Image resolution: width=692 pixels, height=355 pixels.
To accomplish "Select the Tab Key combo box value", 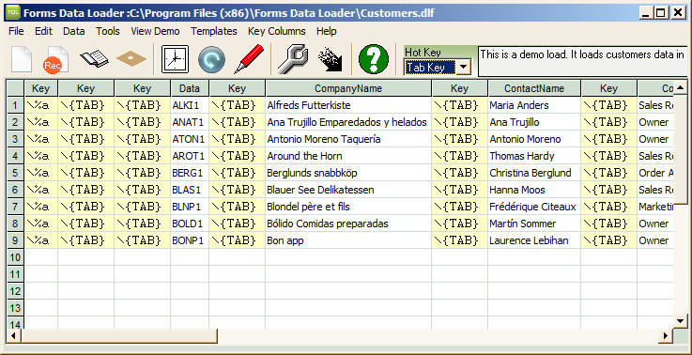I will tap(430, 68).
